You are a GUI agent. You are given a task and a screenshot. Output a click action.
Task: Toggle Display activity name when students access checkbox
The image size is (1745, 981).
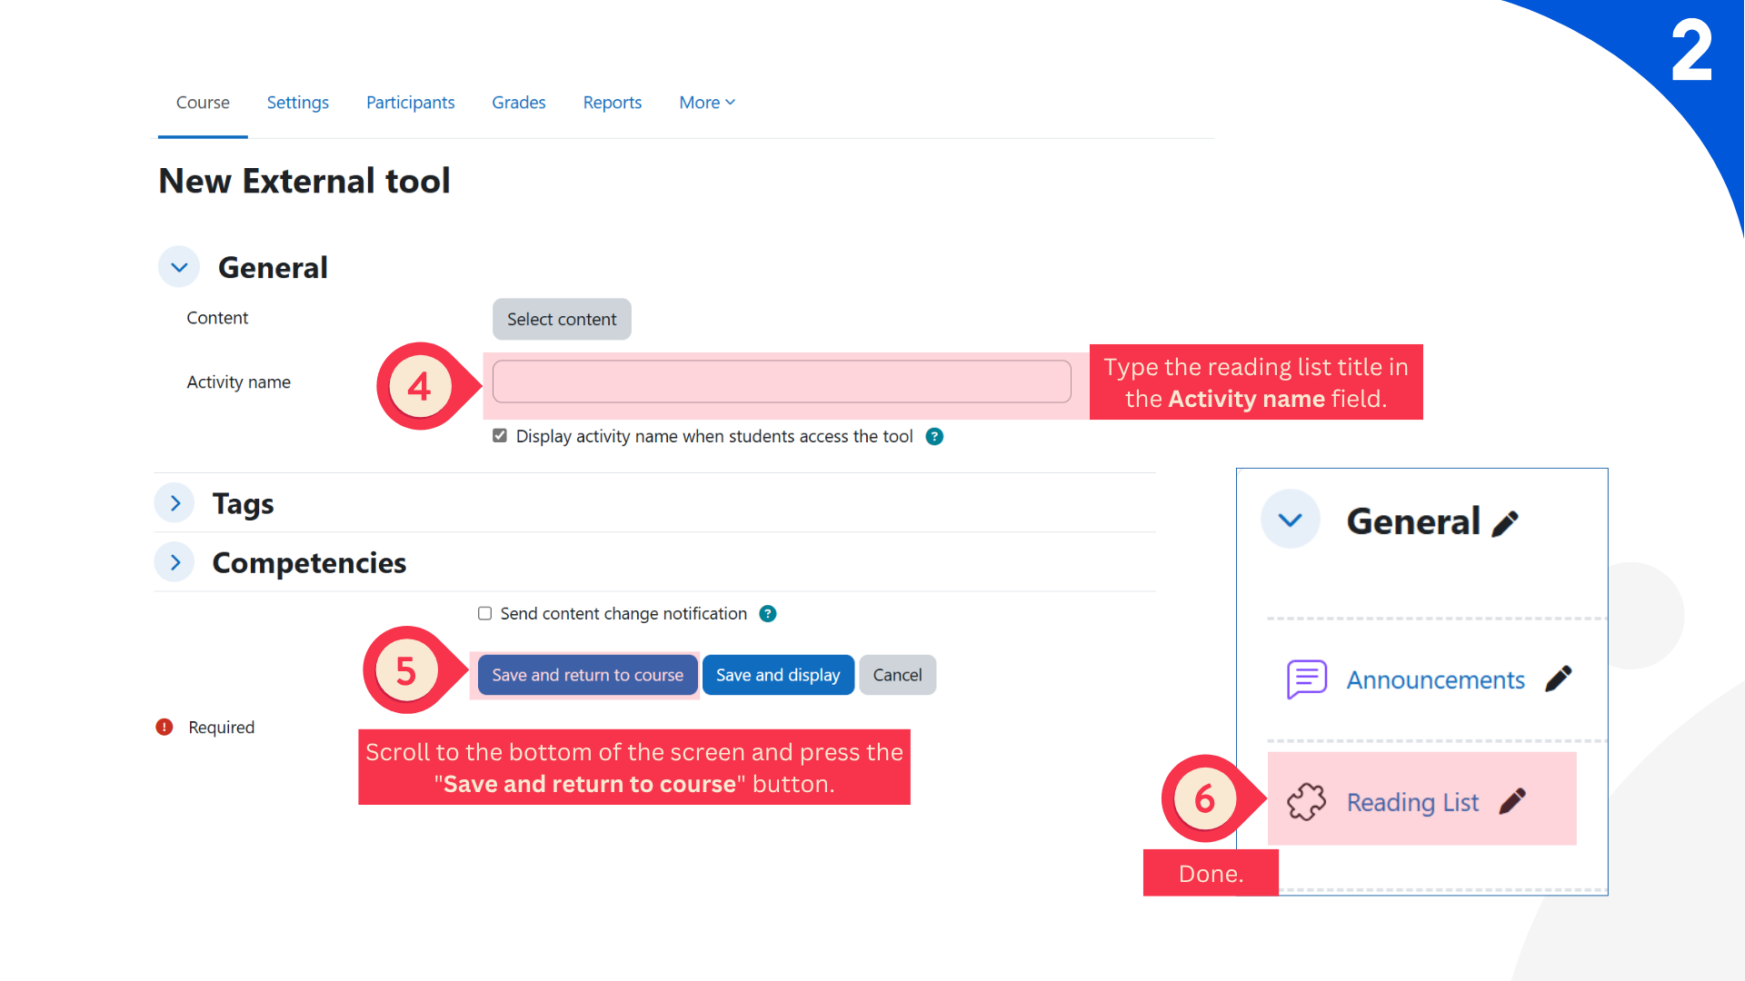point(500,436)
